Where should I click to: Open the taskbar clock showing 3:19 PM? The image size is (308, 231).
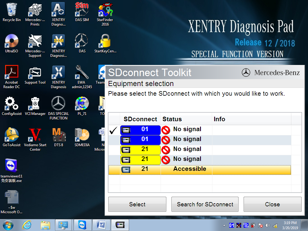(x=290, y=225)
